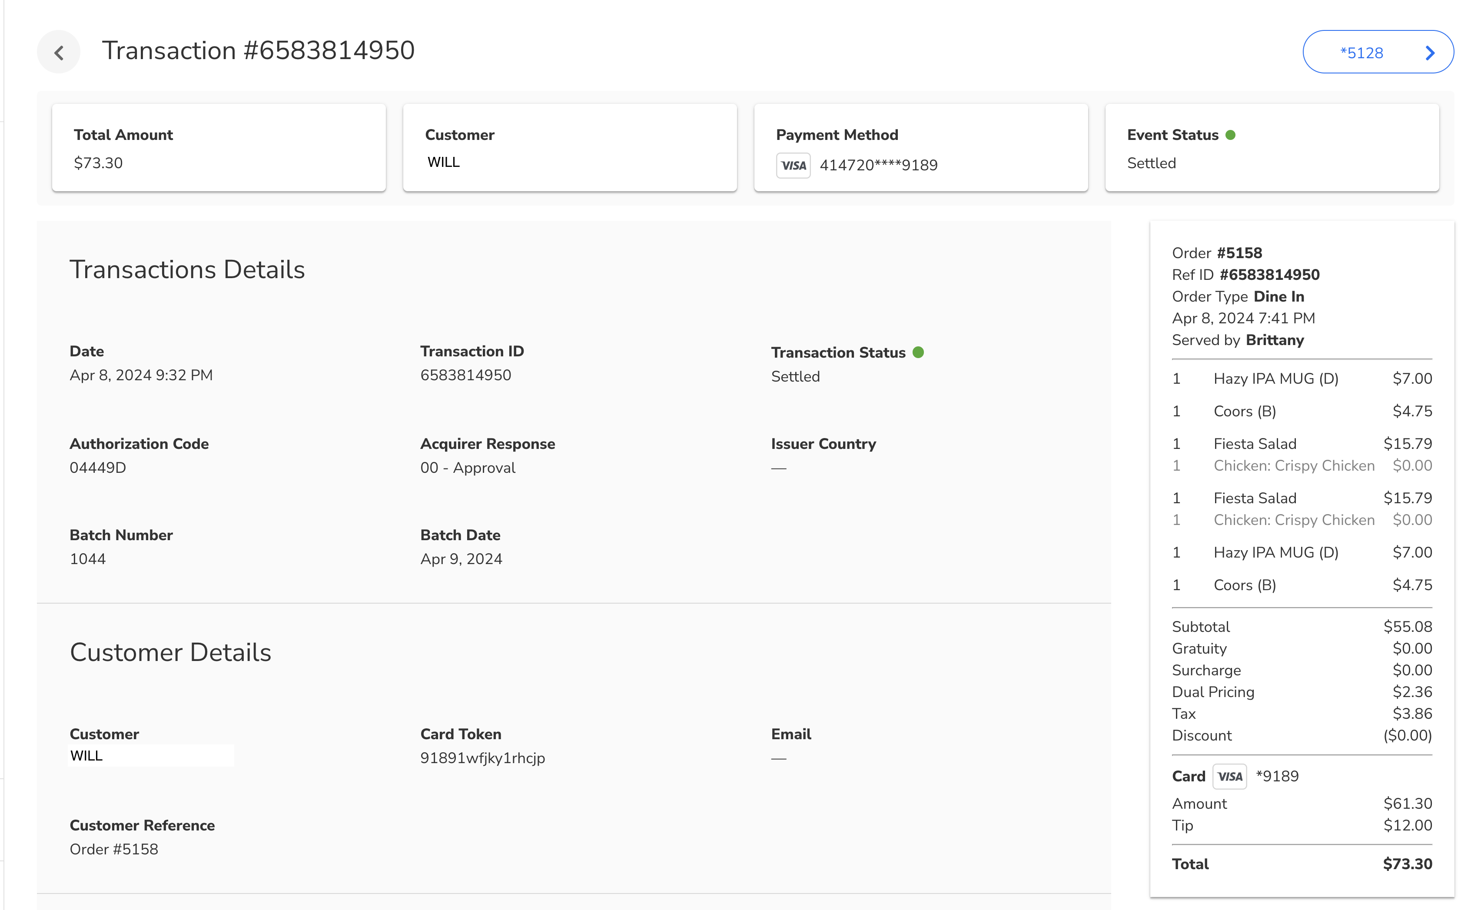Viewport: 1461px width, 910px height.
Task: Click Batch Number 1044 value
Action: pyautogui.click(x=88, y=559)
